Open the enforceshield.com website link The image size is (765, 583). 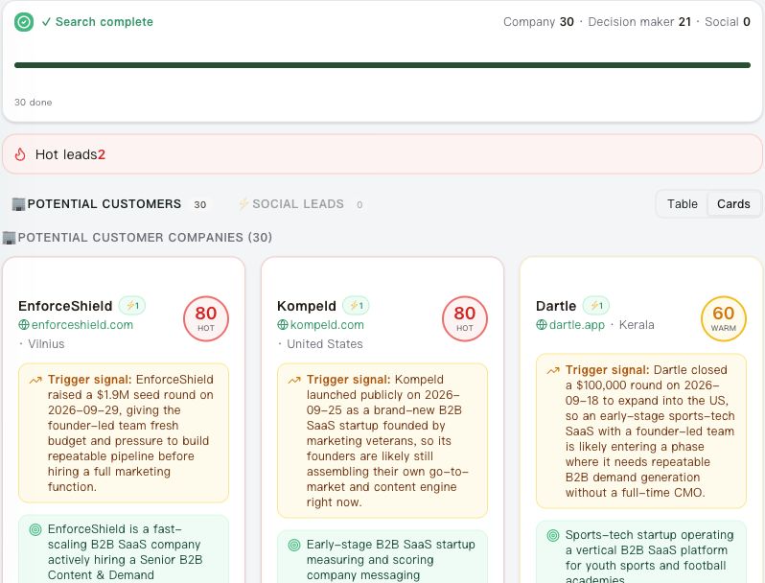[x=82, y=324]
